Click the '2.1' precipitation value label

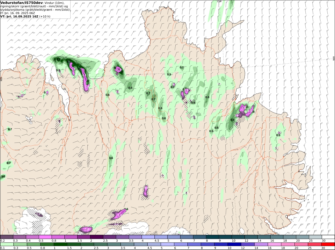coord(84,75)
